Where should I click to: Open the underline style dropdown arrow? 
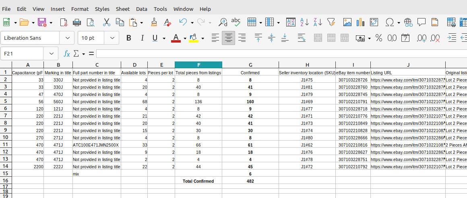[x=164, y=38]
